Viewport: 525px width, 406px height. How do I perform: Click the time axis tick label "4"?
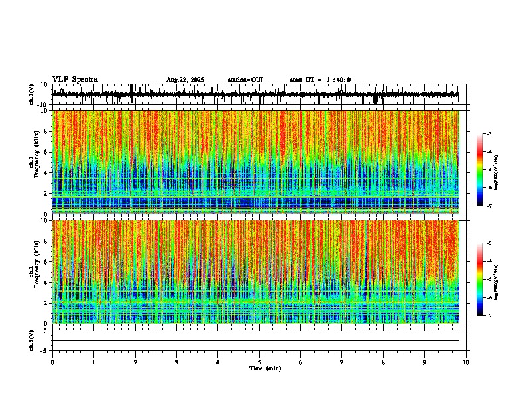click(217, 362)
